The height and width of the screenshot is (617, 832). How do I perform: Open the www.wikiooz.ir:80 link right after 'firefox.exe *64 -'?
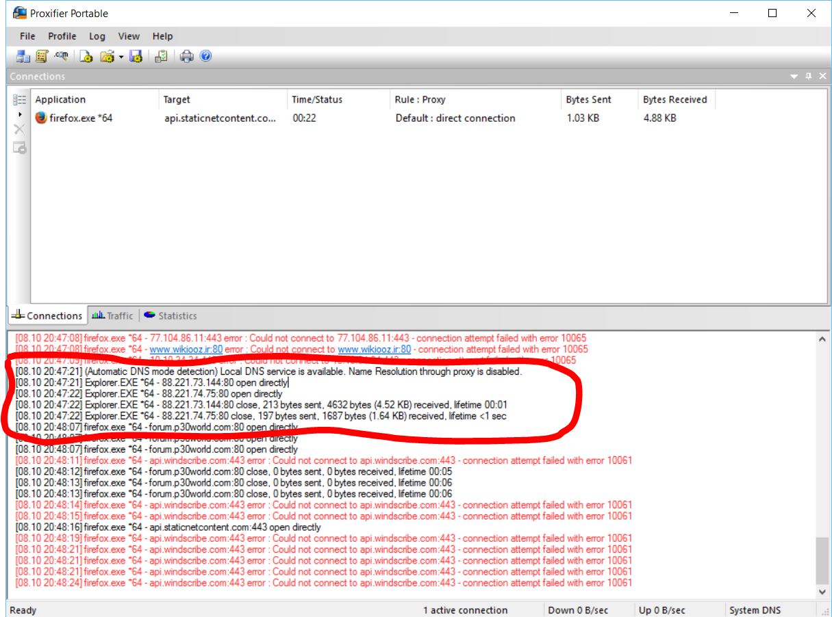click(186, 349)
